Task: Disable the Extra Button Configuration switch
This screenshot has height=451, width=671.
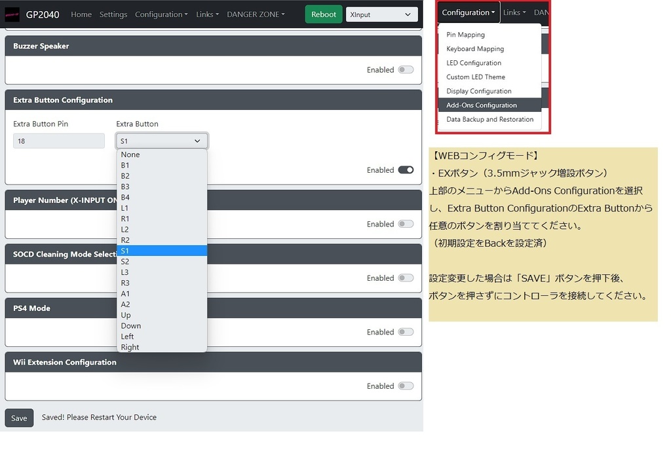Action: pyautogui.click(x=406, y=170)
